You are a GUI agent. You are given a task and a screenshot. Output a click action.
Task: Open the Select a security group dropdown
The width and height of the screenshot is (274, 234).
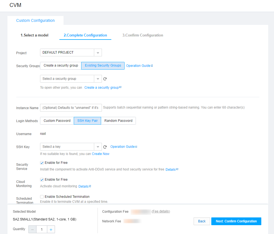point(98,79)
